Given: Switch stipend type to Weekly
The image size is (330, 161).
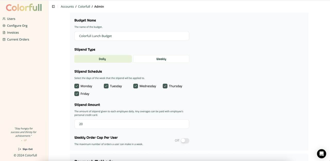Looking at the screenshot, I should tap(161, 59).
